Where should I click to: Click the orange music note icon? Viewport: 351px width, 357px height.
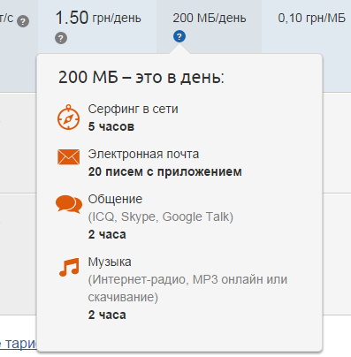[x=69, y=267]
